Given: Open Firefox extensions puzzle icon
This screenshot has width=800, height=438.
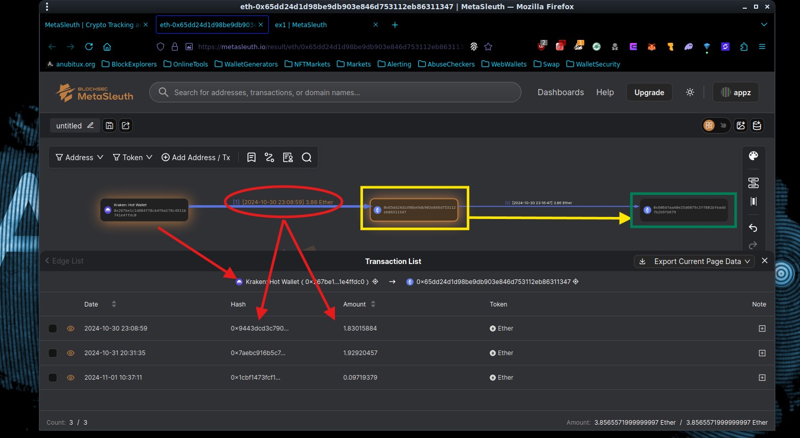Looking at the screenshot, I should pyautogui.click(x=744, y=47).
